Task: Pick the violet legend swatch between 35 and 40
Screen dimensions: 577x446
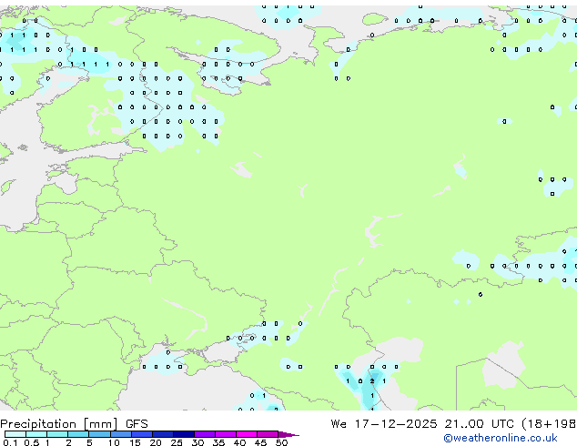Action: [226, 434]
